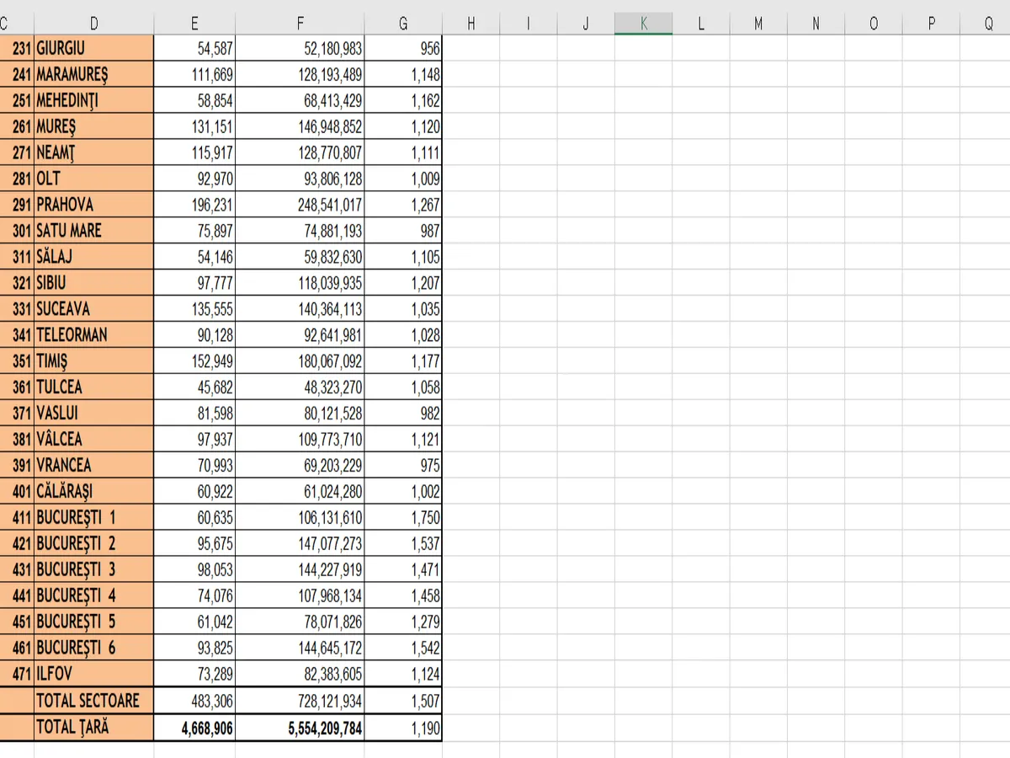
Task: Select the MARAMUREȘ county name cell
Action: [93, 75]
